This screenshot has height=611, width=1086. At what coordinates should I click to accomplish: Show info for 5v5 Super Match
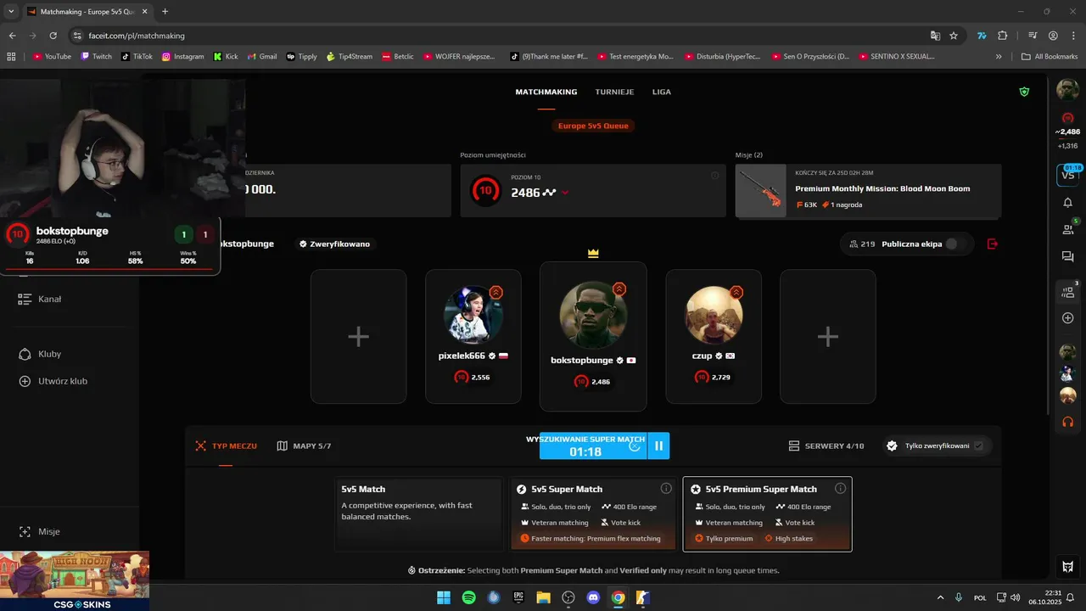click(666, 489)
